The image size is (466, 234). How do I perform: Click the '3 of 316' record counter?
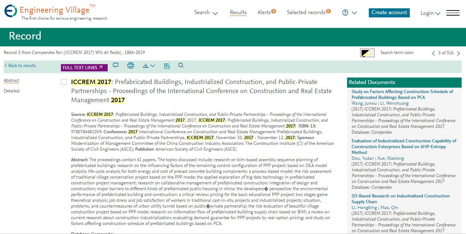(x=446, y=53)
